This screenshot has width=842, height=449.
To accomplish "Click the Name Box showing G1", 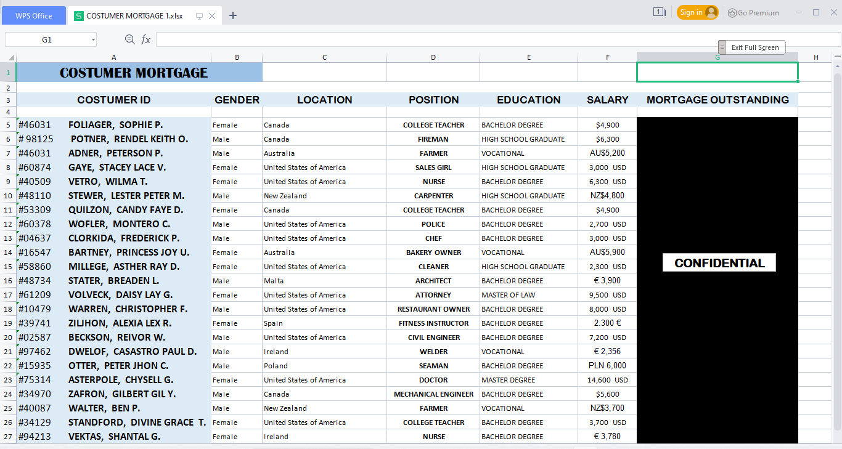I will (47, 39).
